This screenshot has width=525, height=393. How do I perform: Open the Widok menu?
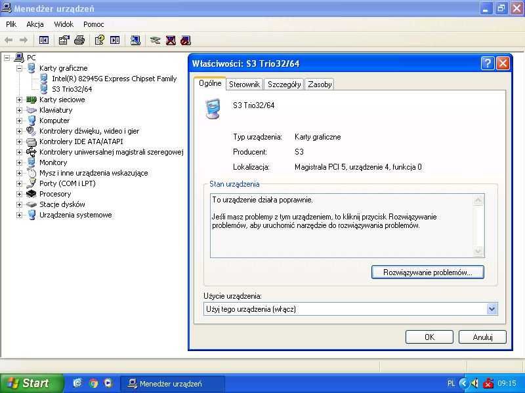tap(64, 24)
